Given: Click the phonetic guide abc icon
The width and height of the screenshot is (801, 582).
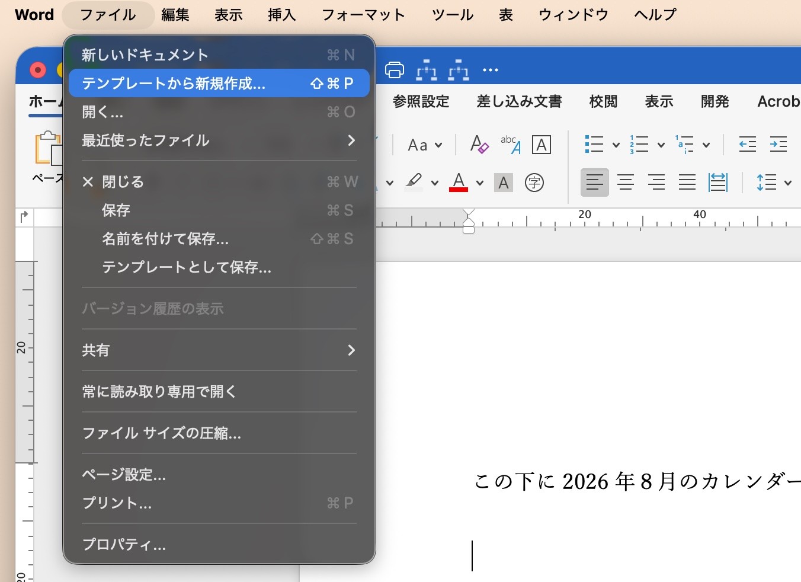Looking at the screenshot, I should pos(511,145).
